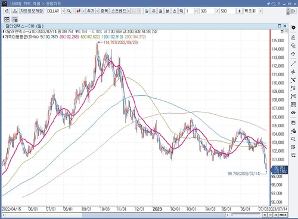The width and height of the screenshot is (298, 219).
Task: Click the calendar-style icon in right toolbar
Action: coord(293,123)
